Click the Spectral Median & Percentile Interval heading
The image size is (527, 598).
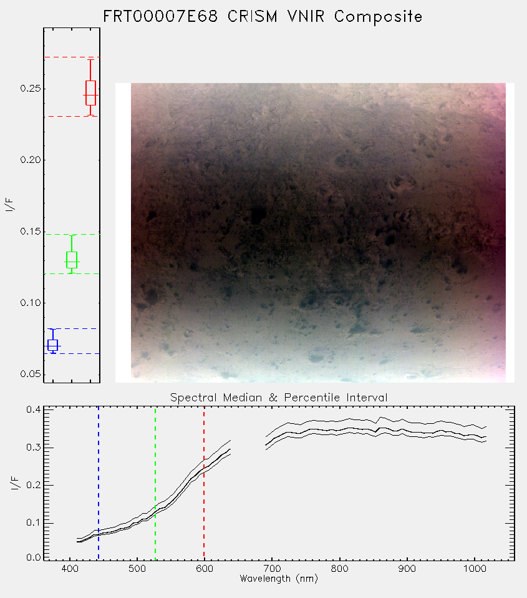pos(279,398)
